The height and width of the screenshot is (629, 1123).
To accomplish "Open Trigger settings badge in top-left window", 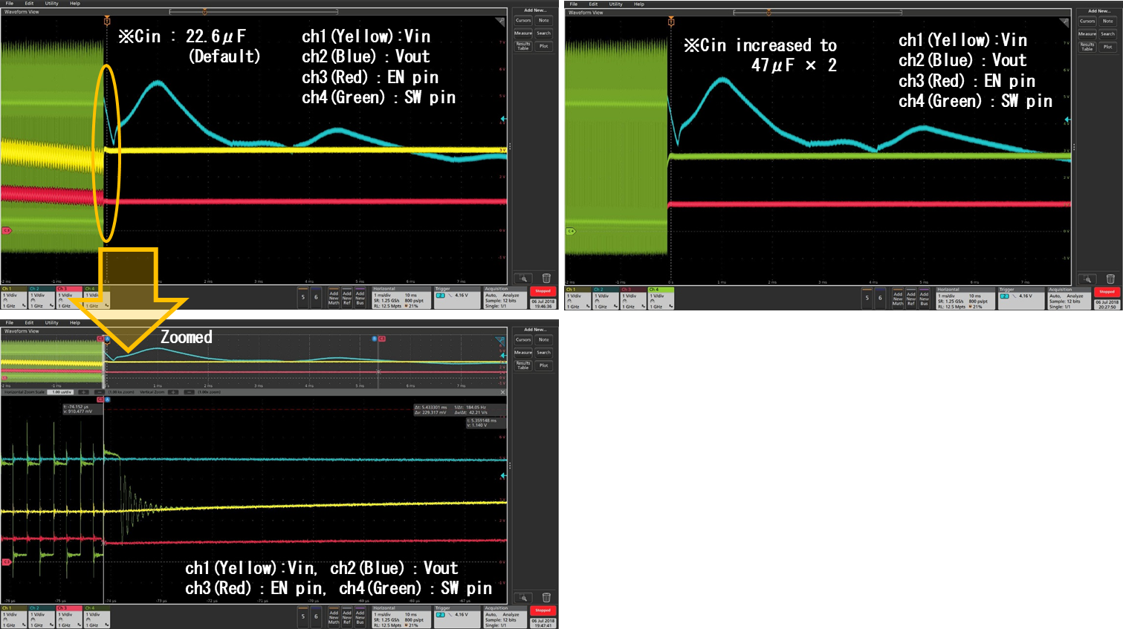I will (x=457, y=298).
